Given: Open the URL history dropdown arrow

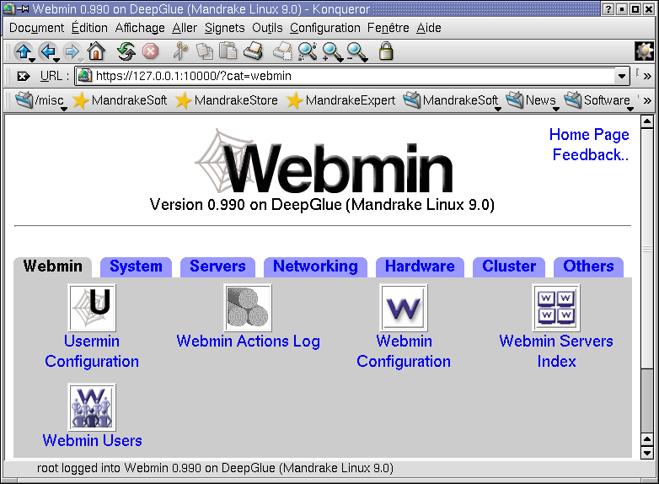Looking at the screenshot, I should (622, 76).
